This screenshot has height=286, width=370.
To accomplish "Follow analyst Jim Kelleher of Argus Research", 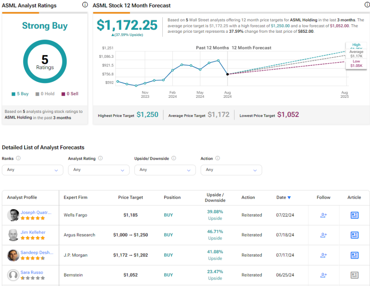I will (323, 235).
